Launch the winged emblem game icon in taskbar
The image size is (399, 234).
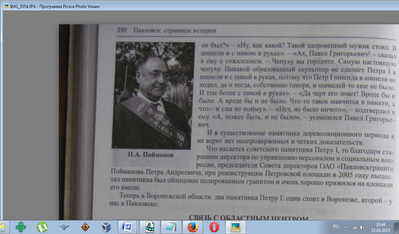pyautogui.click(x=64, y=227)
